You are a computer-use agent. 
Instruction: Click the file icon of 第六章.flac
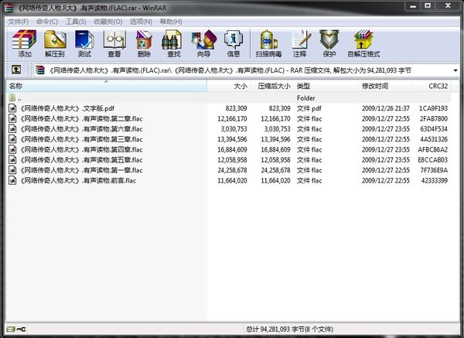(x=12, y=129)
